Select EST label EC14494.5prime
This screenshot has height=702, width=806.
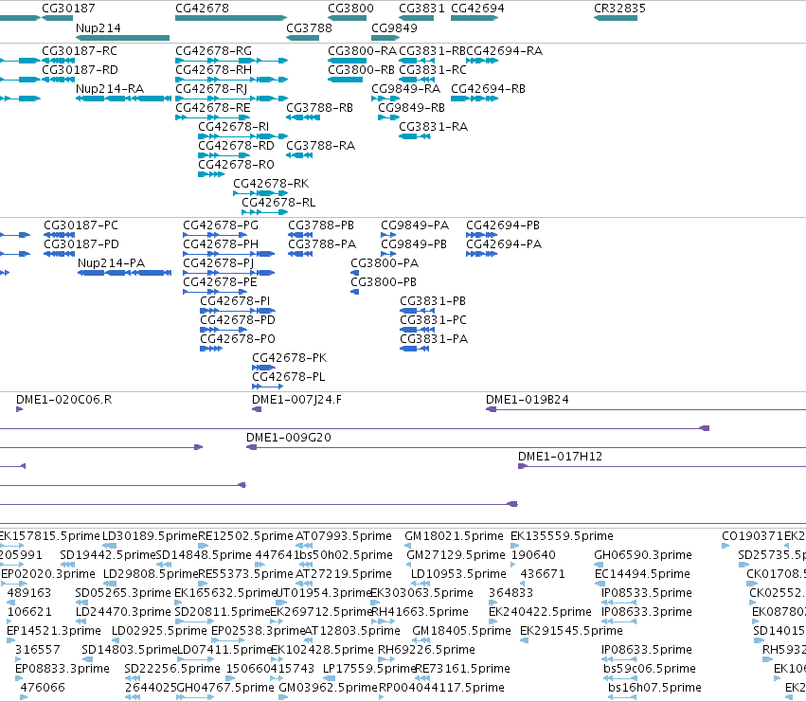pyautogui.click(x=643, y=574)
